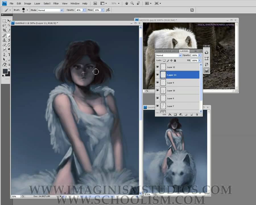Viewport: 256px width, 205px height.
Task: Select the Eraser tool
Action: (x=4, y=45)
